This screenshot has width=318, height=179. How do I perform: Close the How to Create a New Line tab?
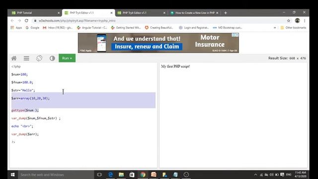click(x=217, y=13)
